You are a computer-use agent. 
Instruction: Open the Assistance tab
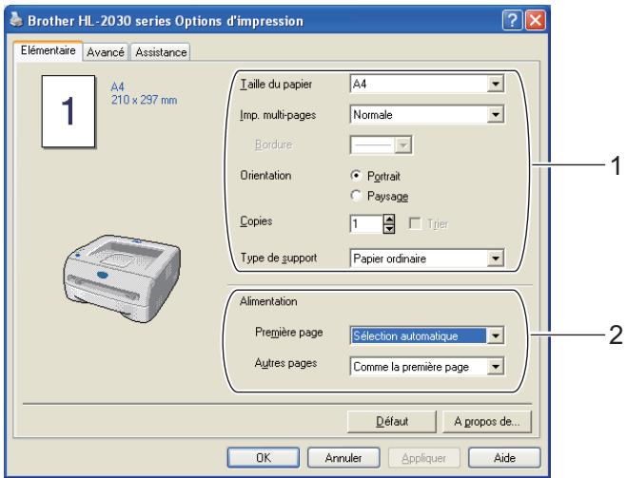pyautogui.click(x=161, y=52)
